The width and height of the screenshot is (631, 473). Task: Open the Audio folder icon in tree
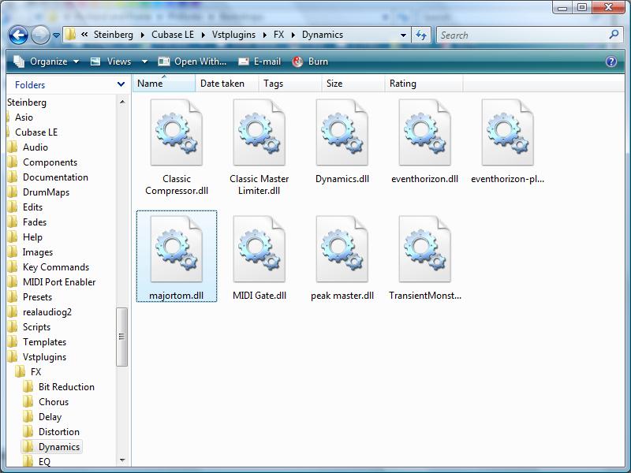coord(13,147)
